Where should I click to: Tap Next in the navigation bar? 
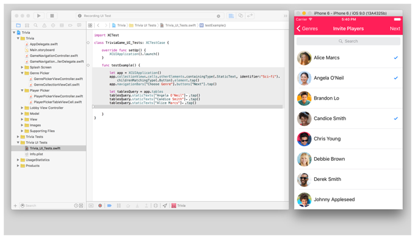click(395, 29)
